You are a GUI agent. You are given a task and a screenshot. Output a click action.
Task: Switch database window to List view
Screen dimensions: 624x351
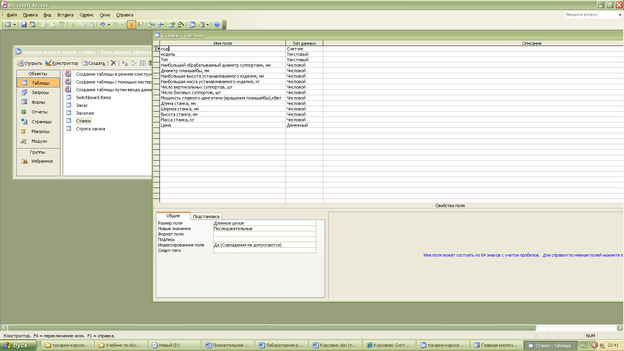coord(143,63)
